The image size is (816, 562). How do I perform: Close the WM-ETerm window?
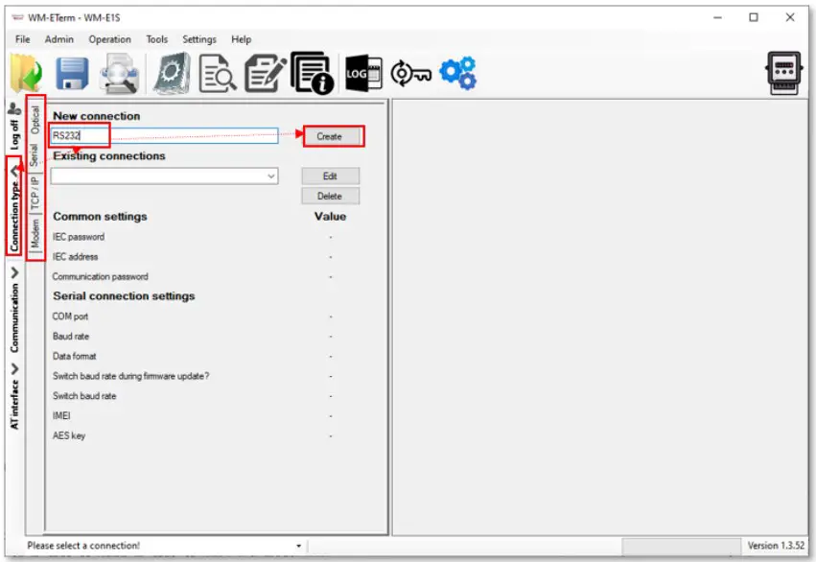(790, 17)
